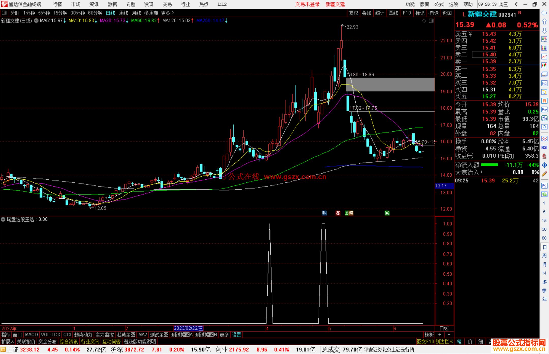The width and height of the screenshot is (549, 354).
Task: Click the four-way move arrows icon
Action: (x=544, y=165)
